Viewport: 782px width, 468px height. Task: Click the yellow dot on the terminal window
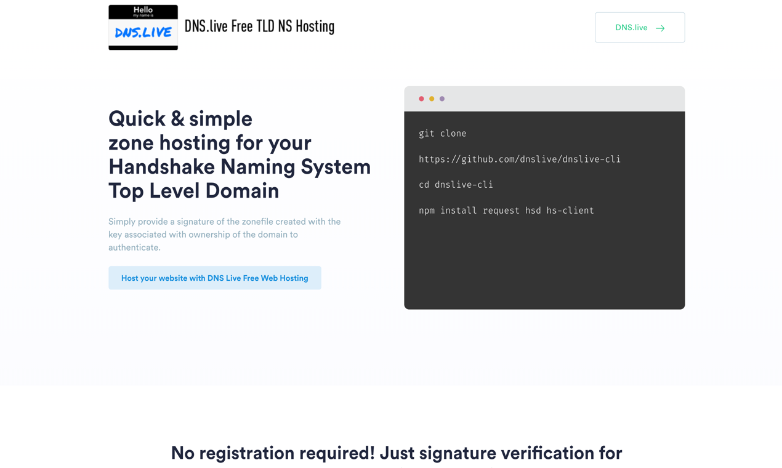click(431, 99)
